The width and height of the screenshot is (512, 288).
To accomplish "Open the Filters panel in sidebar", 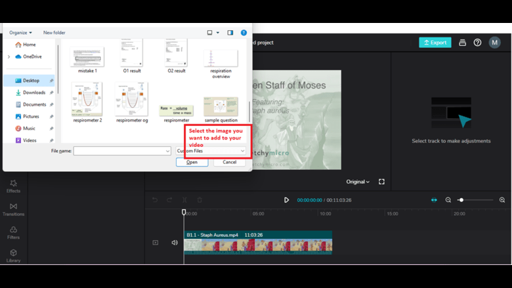I will 13,232.
